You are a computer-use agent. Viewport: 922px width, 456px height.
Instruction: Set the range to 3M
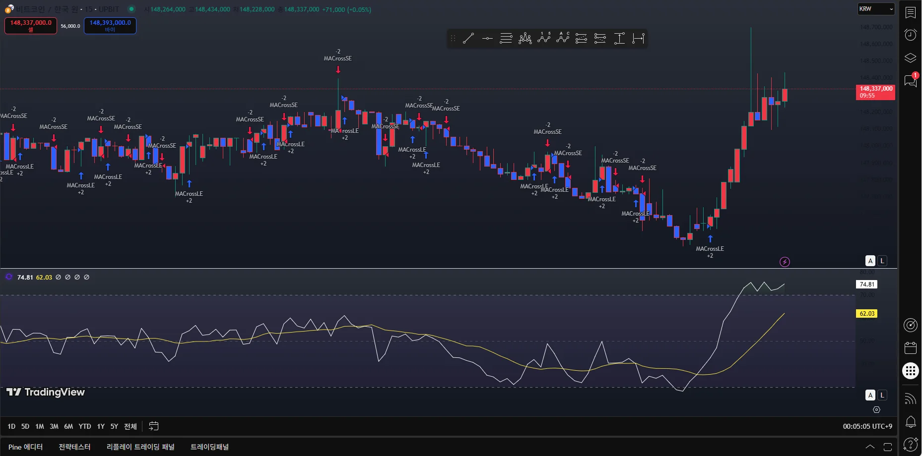[54, 426]
